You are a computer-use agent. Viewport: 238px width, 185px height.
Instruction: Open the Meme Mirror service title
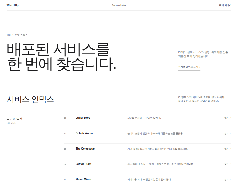point(84,179)
